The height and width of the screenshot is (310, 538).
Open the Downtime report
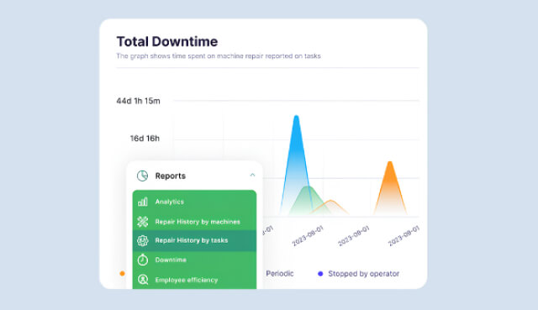click(x=194, y=260)
